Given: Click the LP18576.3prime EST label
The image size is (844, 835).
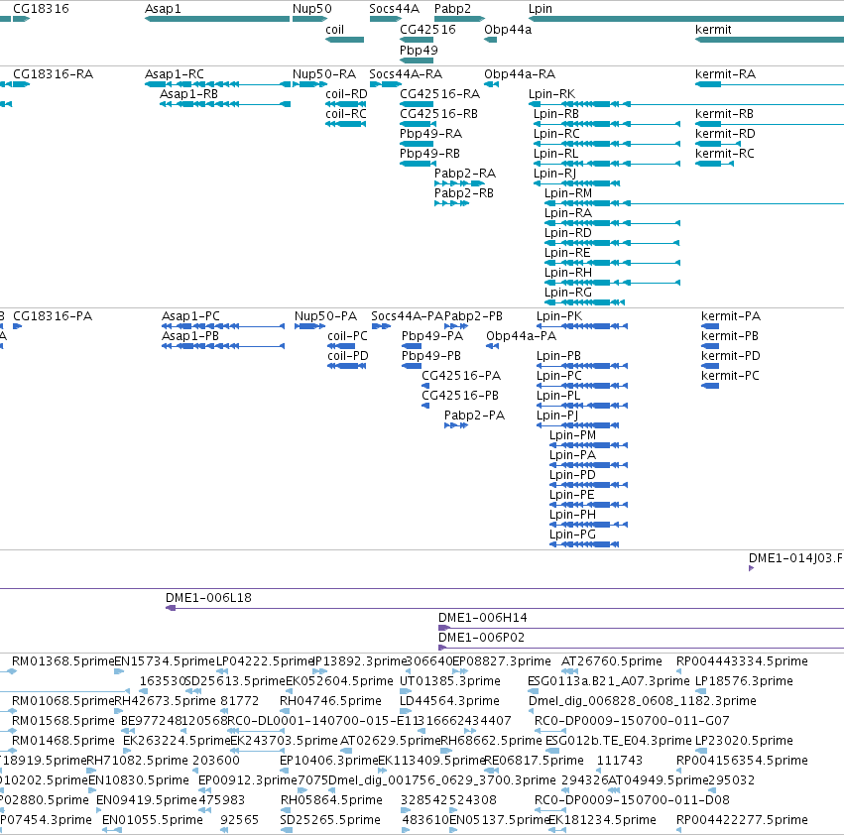Looking at the screenshot, I should pos(744,681).
